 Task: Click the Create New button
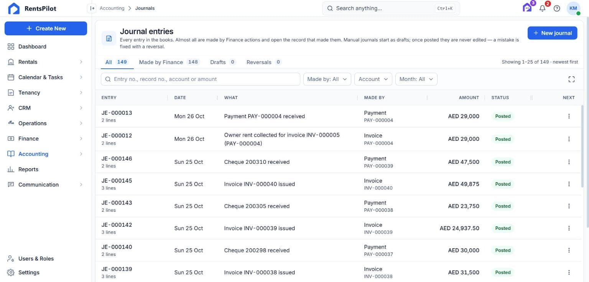[x=46, y=28]
